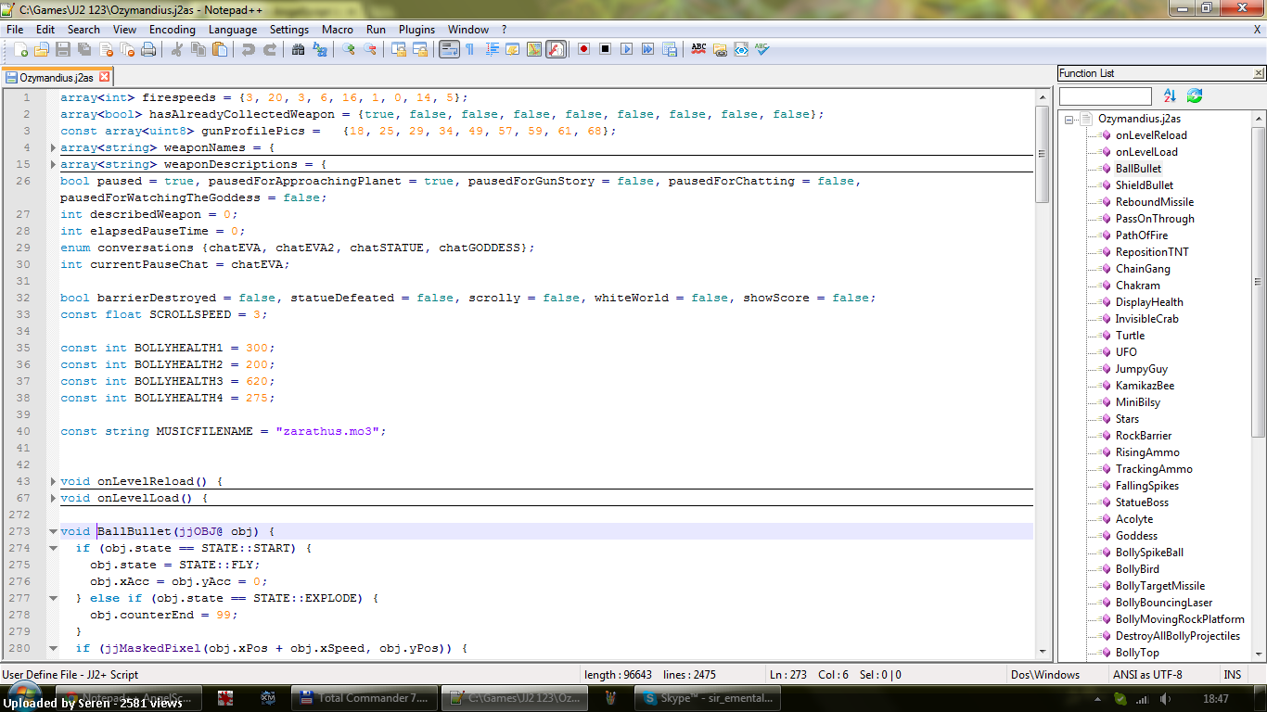This screenshot has width=1267, height=712.
Task: Print the current document
Action: click(x=149, y=49)
